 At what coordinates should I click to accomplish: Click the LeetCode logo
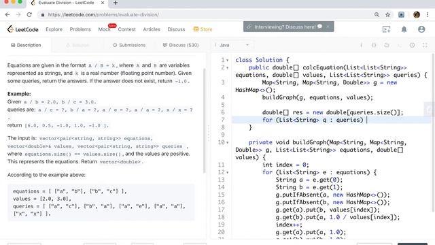tap(22, 29)
